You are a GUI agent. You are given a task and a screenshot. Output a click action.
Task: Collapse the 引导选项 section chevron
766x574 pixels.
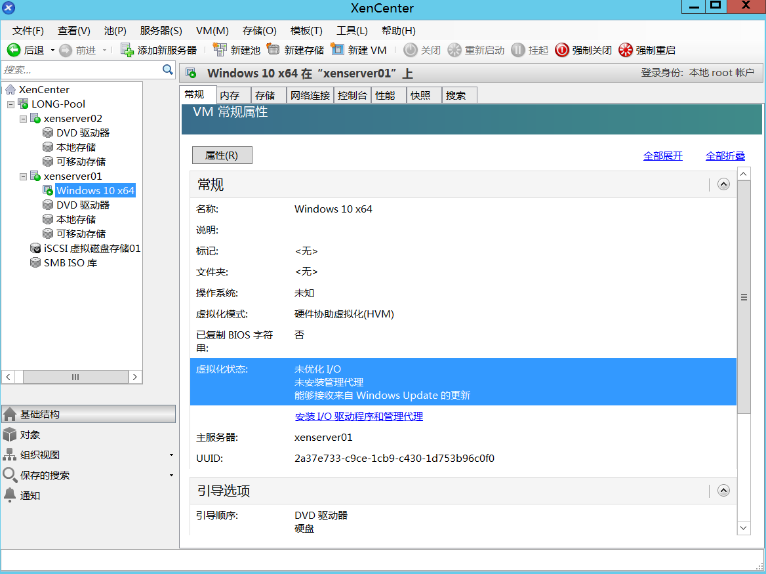point(723,491)
